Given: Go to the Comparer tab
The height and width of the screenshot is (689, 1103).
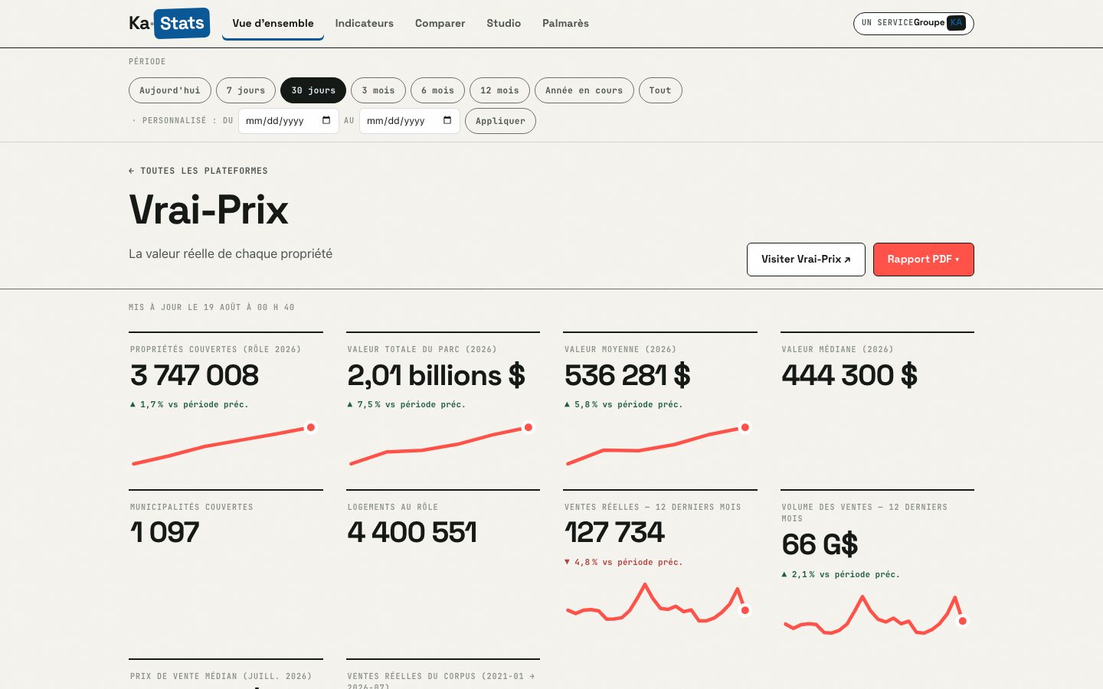Looking at the screenshot, I should tap(440, 23).
